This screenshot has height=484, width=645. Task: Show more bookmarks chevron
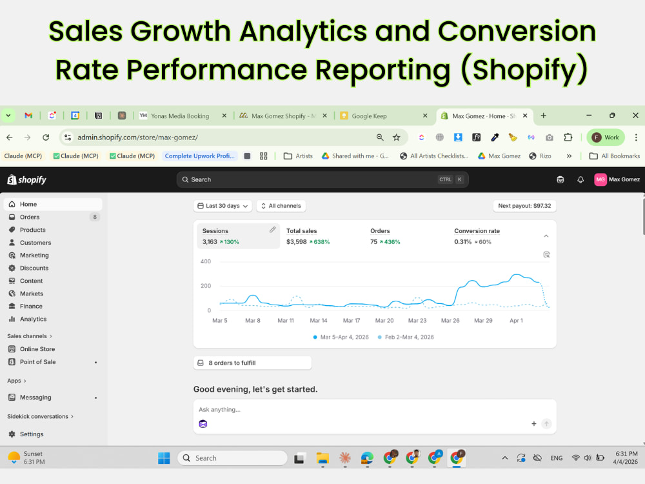point(569,156)
